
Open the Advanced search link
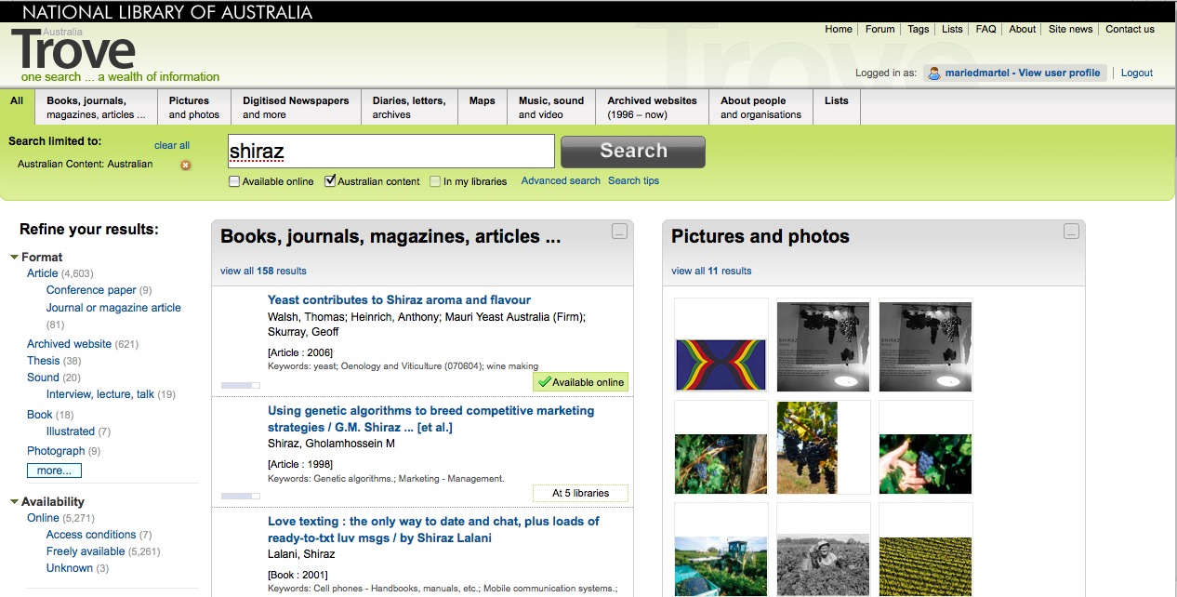click(561, 180)
